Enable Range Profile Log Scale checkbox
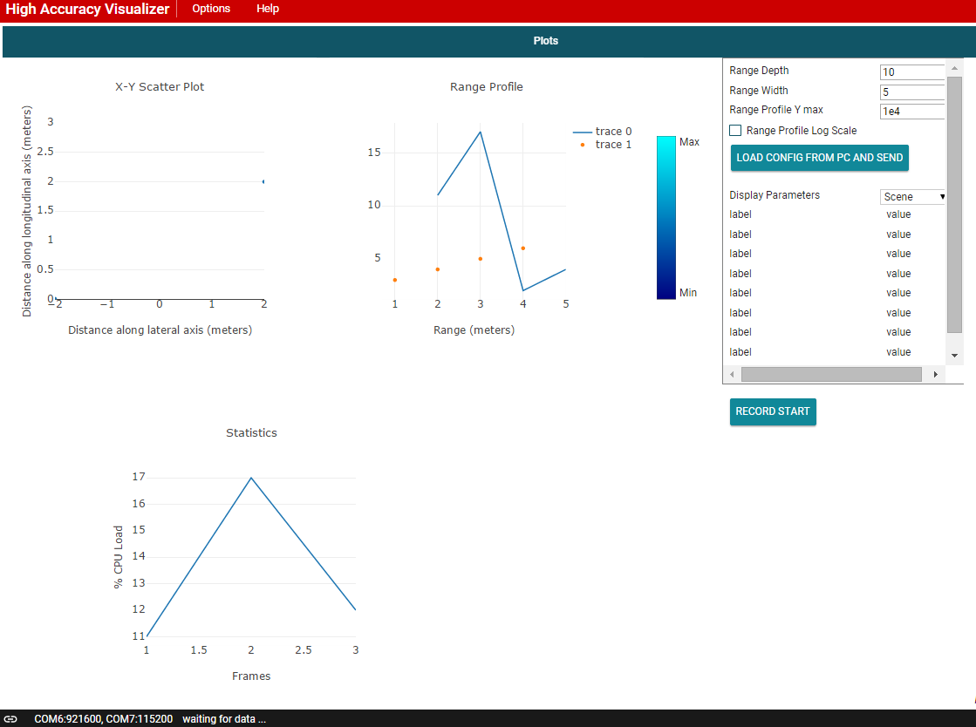 click(x=735, y=131)
